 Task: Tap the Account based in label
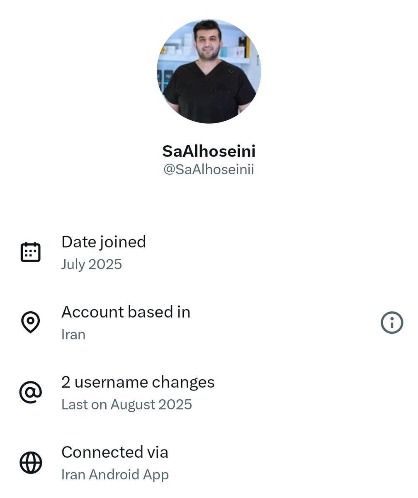pos(126,312)
